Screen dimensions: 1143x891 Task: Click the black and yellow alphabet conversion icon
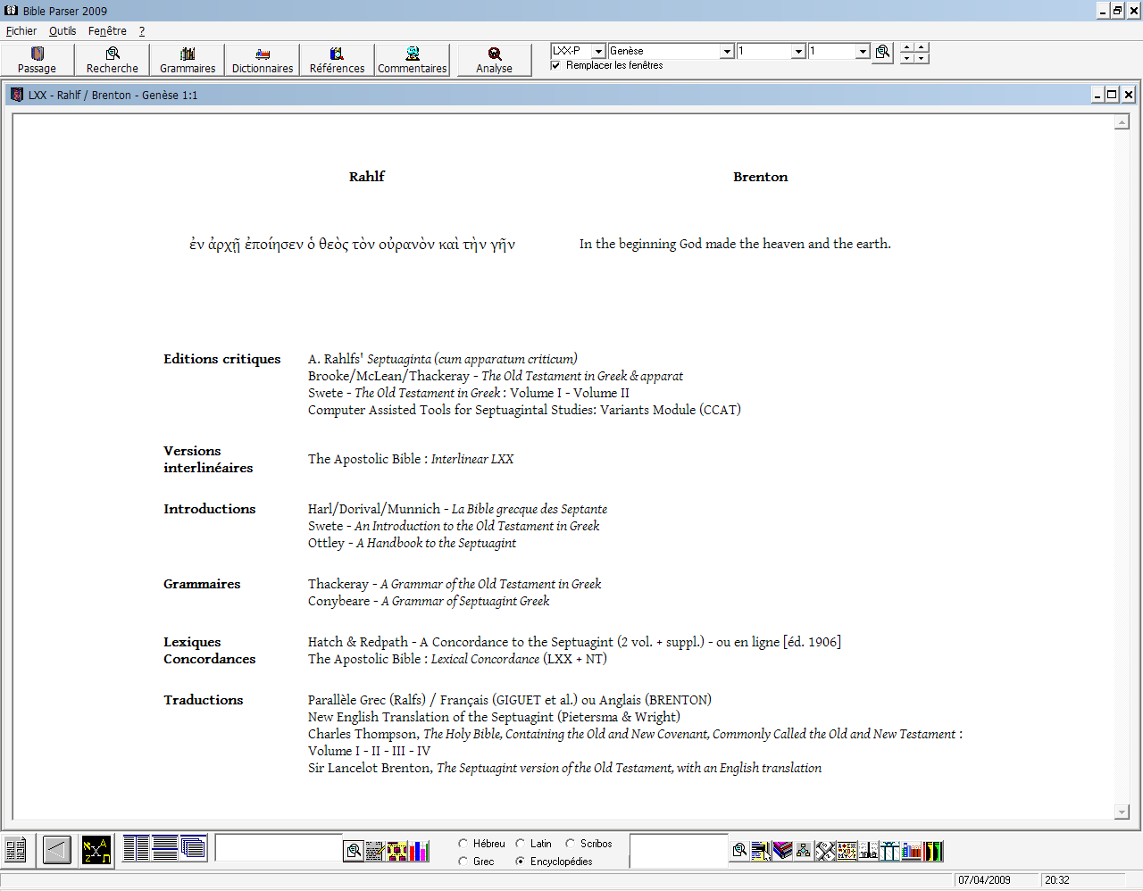pyautogui.click(x=96, y=849)
